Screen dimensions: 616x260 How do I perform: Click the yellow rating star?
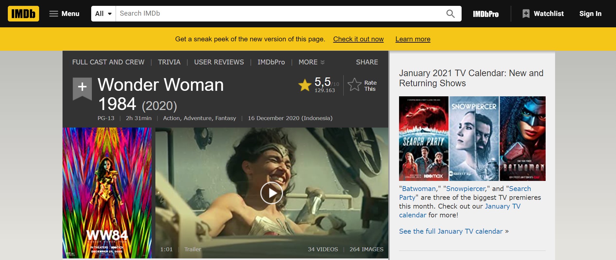(x=305, y=85)
